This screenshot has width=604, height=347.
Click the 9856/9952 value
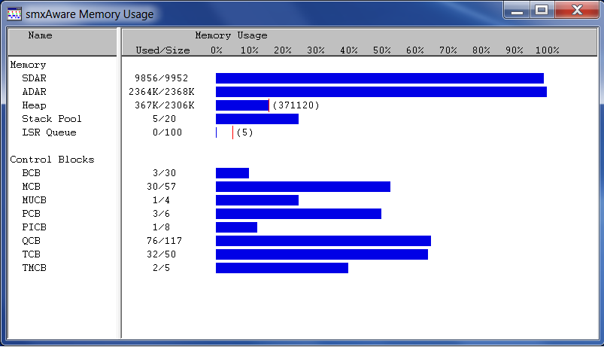pyautogui.click(x=162, y=78)
